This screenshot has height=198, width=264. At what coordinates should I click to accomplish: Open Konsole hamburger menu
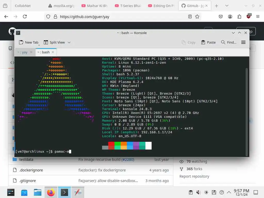pyautogui.click(x=243, y=43)
